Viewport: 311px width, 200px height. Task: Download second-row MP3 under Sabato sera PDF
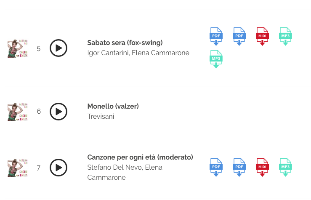click(x=216, y=59)
